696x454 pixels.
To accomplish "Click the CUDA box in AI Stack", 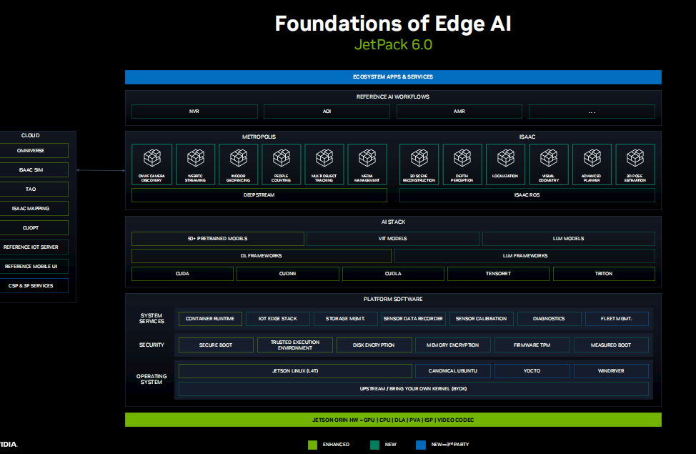I will 182,273.
